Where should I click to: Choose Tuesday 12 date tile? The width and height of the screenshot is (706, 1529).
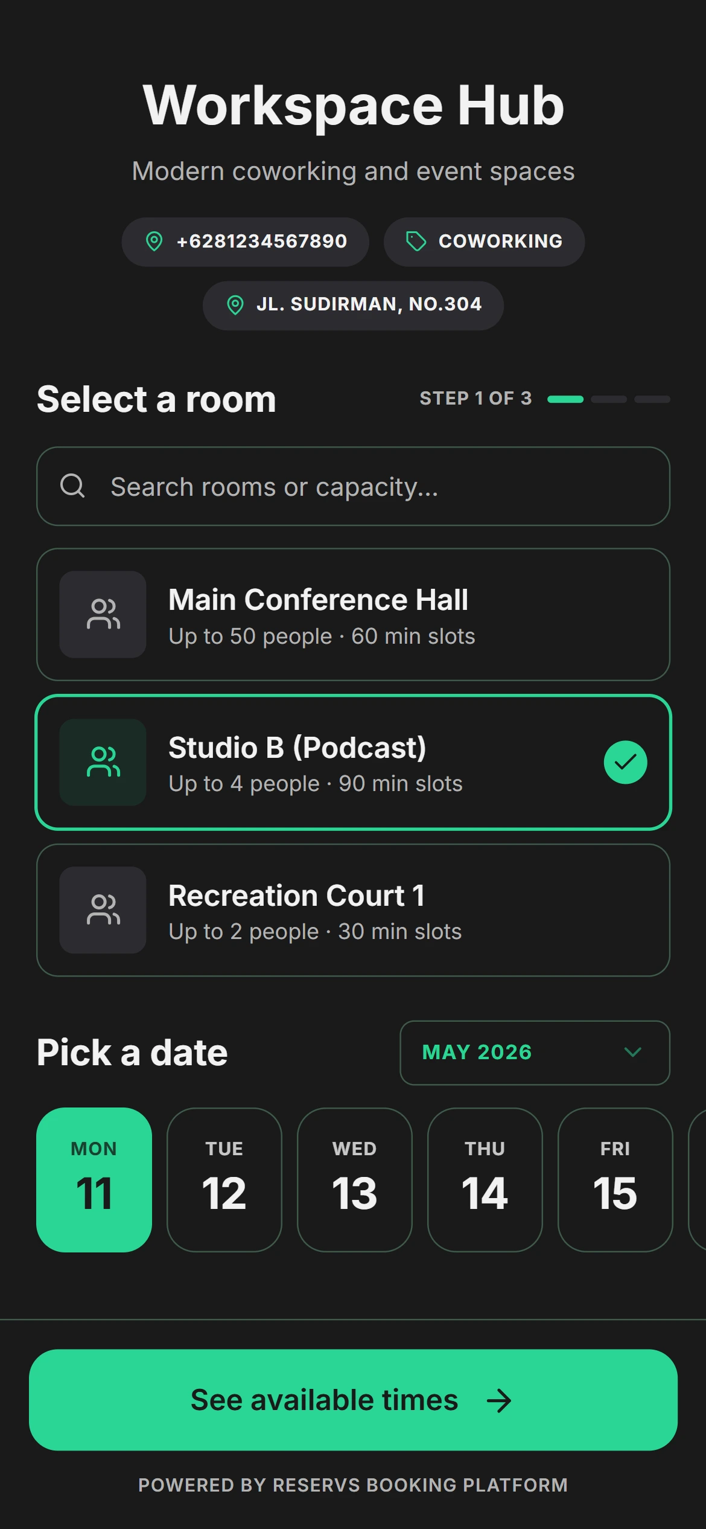pyautogui.click(x=224, y=1180)
